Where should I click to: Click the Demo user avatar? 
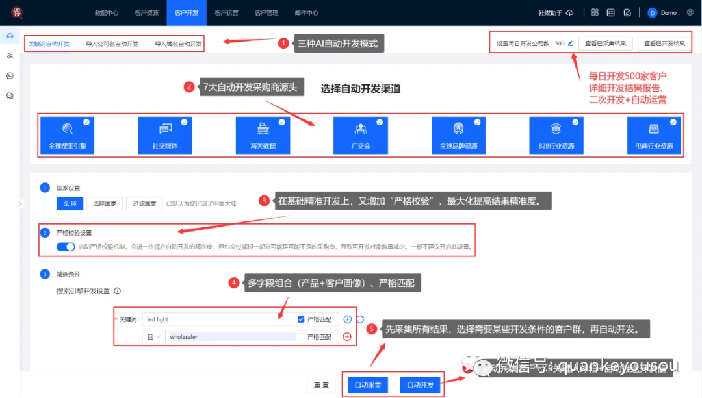point(653,12)
